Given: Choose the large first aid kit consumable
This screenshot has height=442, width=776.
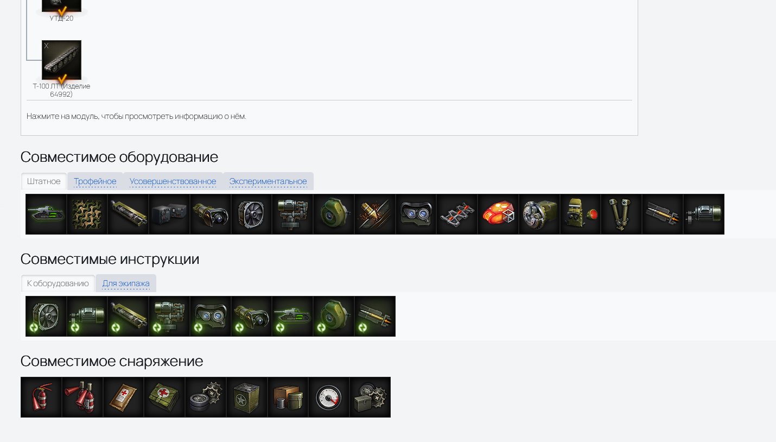Looking at the screenshot, I should click(x=164, y=397).
